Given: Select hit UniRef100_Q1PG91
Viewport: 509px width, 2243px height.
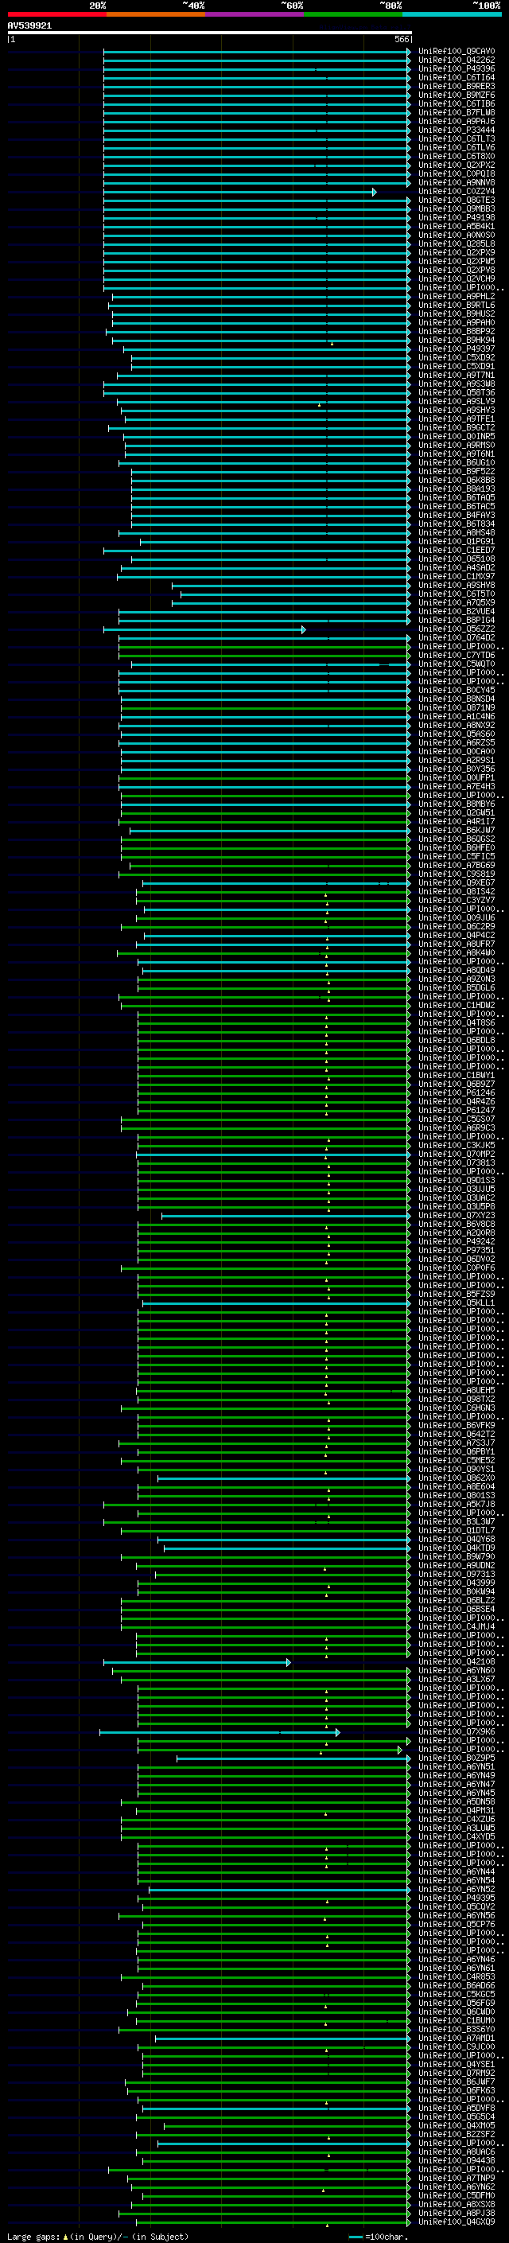Looking at the screenshot, I should coord(457,542).
